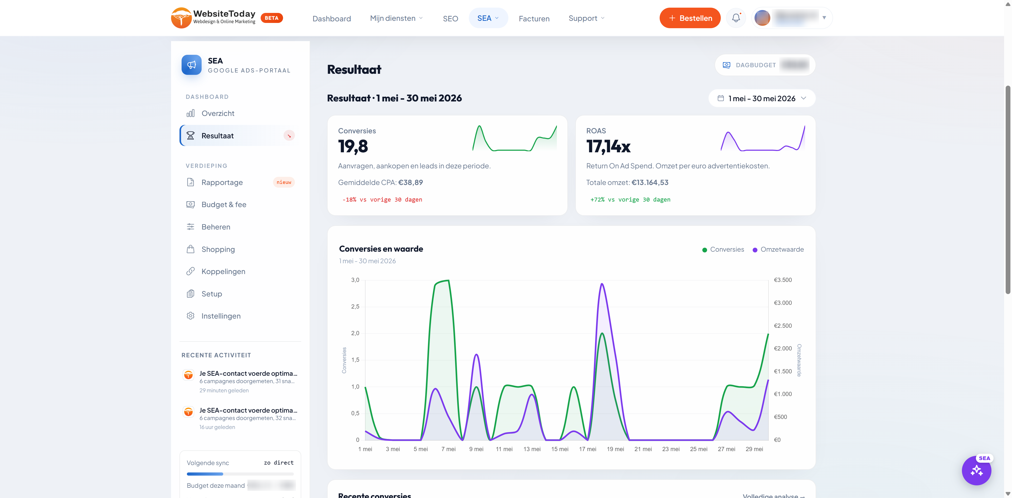Click the avatar icon of the 29 minuten geleden activity

tap(189, 375)
